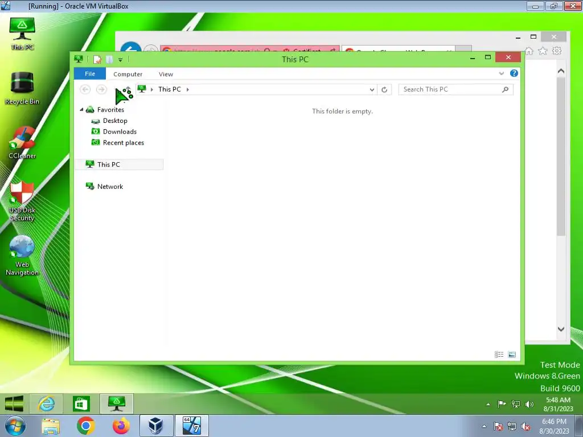Select the CCleaner desktop shortcut

[22, 143]
